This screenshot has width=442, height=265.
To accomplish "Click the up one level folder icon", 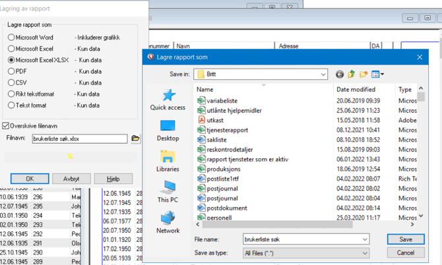I will 352,74.
